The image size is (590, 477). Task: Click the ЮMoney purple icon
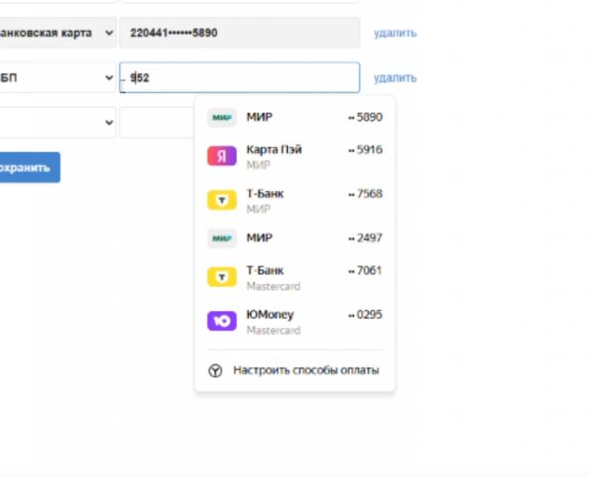pyautogui.click(x=222, y=320)
